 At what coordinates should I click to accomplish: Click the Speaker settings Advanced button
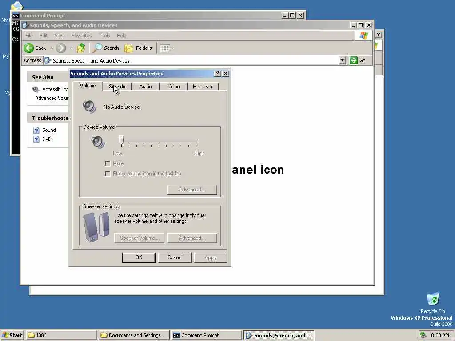pyautogui.click(x=192, y=238)
